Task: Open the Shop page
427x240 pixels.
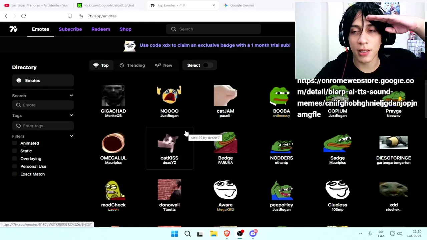Action: (125, 29)
